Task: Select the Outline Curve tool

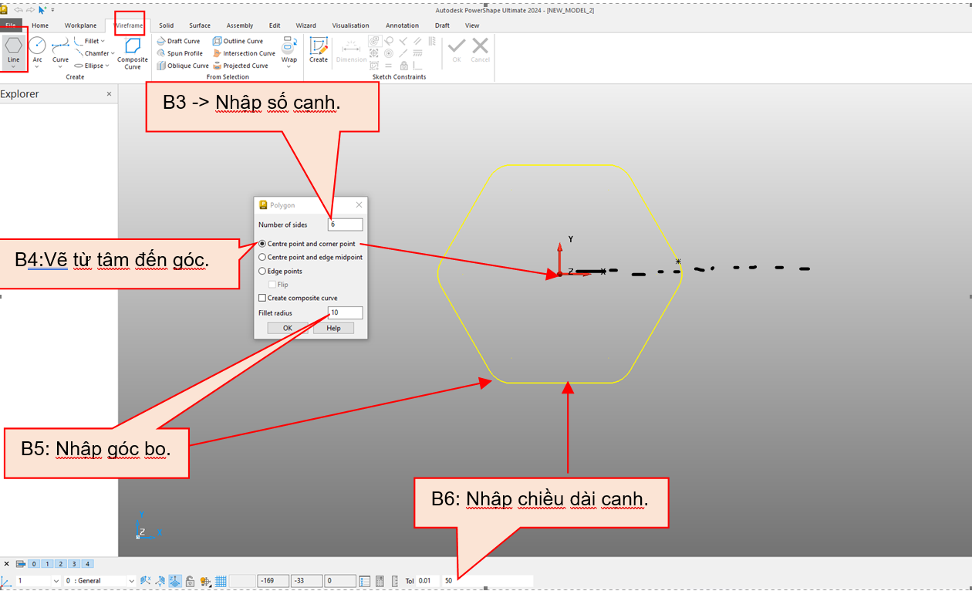Action: click(x=238, y=41)
